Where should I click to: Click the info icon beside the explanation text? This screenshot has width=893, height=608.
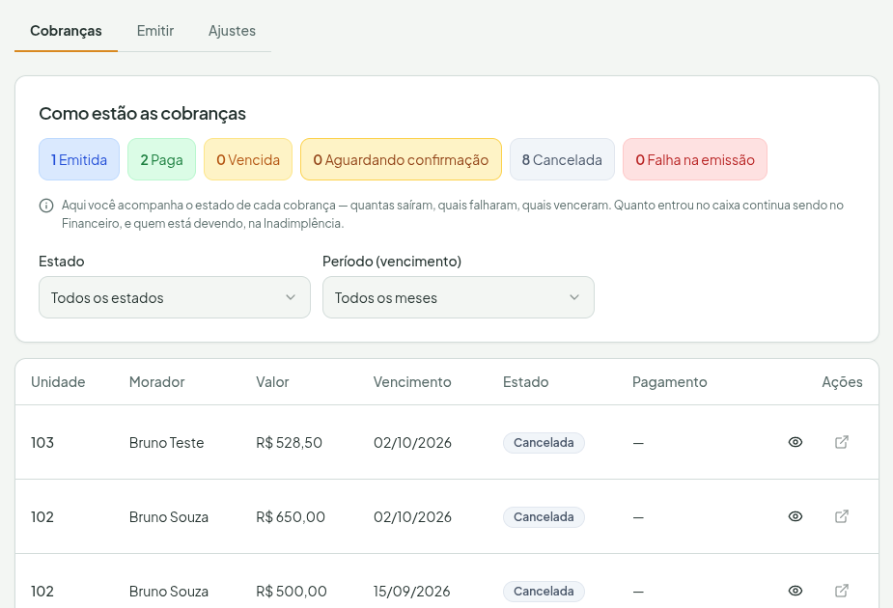[x=46, y=206]
